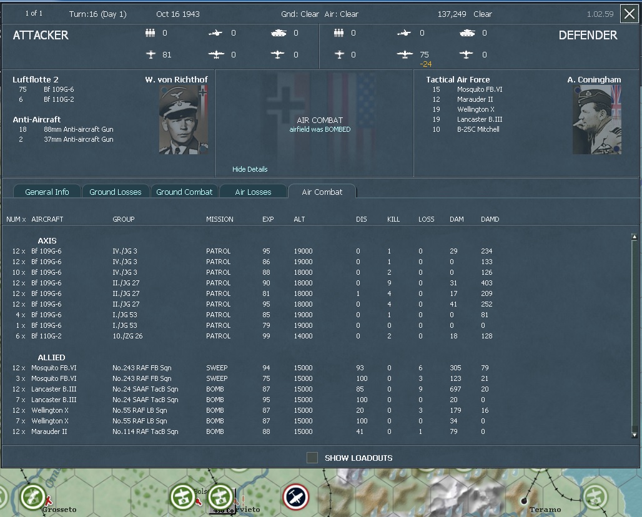Screen dimensions: 642x517
Task: Select the green airbase icon above Orvieto
Action: pos(220,496)
